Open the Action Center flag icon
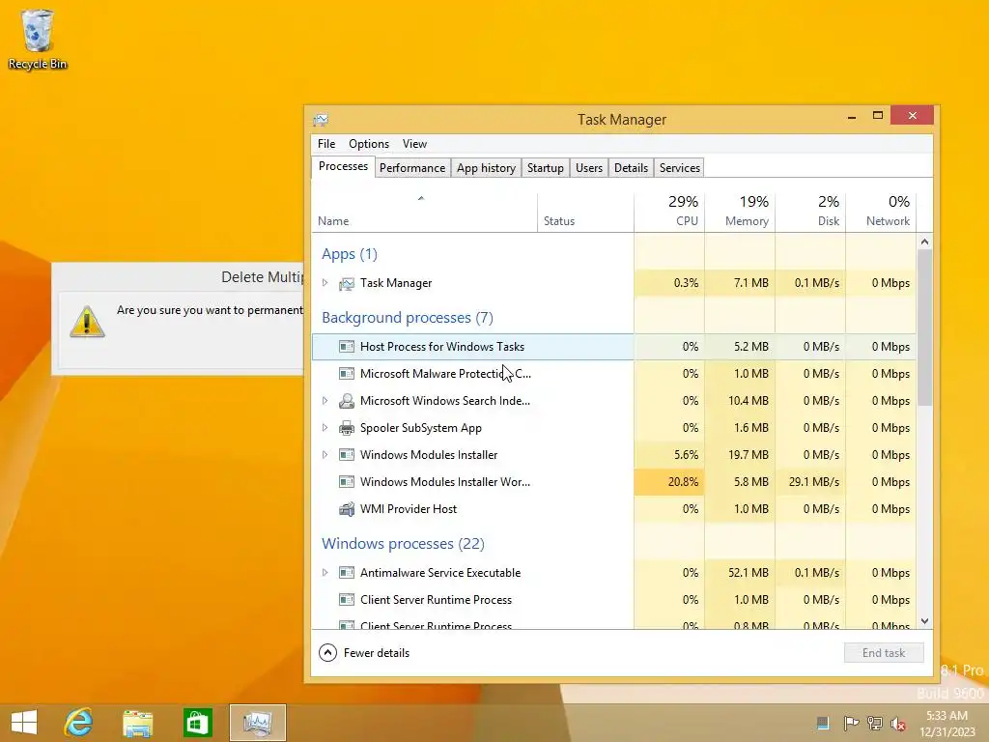 851,723
